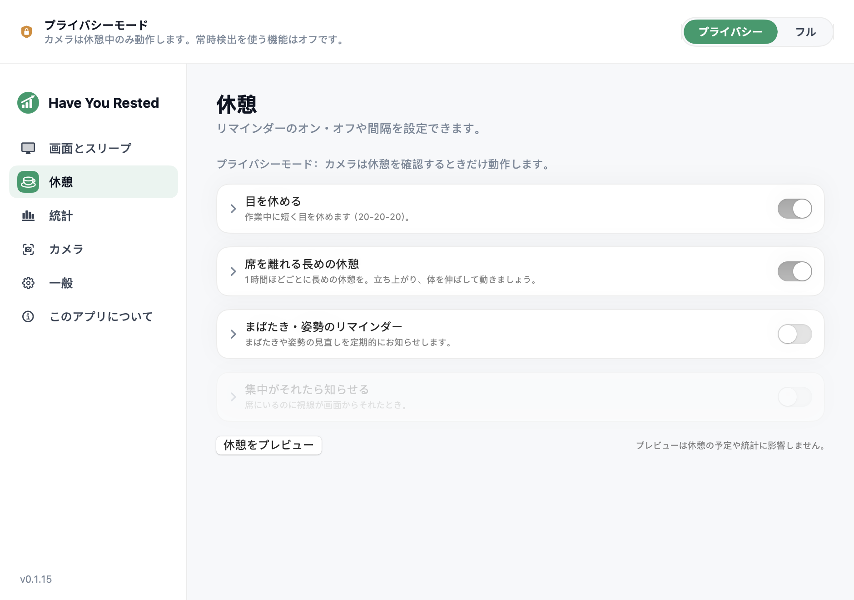Viewport: 854px width, 600px height.
Task: Click the 集中がそれたら知らせる title
Action: coord(307,389)
